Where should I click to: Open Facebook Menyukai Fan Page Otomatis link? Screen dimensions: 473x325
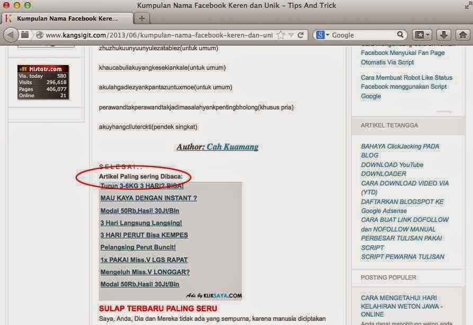[403, 58]
